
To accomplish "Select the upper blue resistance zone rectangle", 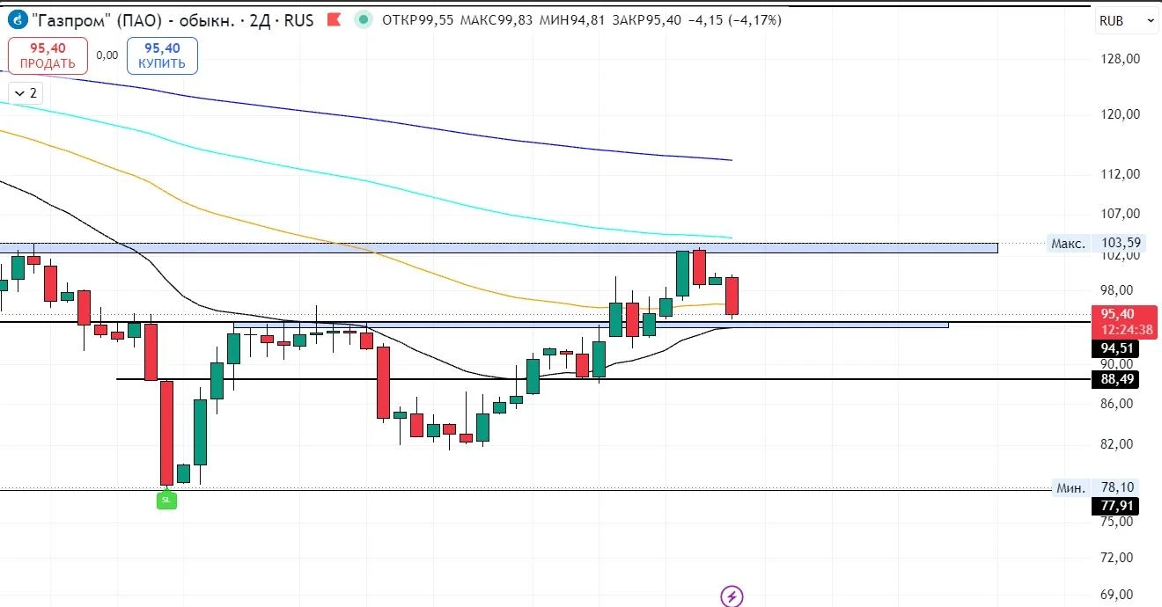I will pyautogui.click(x=498, y=248).
